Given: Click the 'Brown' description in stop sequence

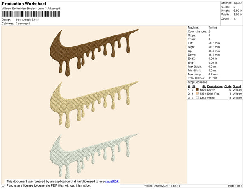Looking at the screenshot, I should coord(211,90).
